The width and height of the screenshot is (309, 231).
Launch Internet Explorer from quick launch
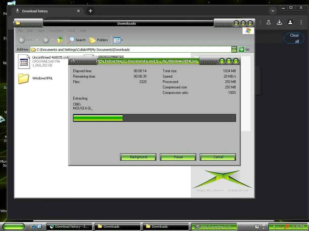pos(33,226)
